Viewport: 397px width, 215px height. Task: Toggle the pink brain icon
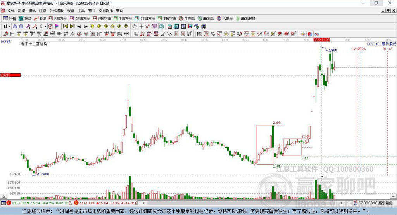coord(154,26)
